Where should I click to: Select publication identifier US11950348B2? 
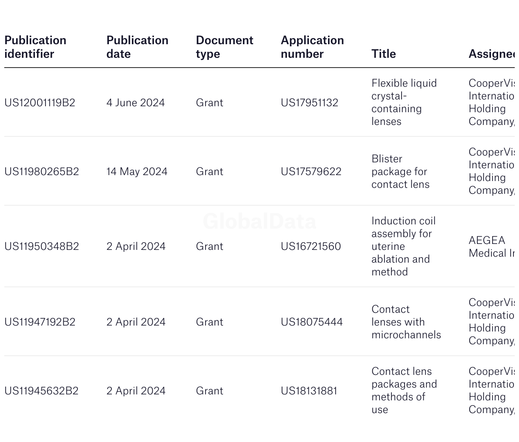(42, 246)
